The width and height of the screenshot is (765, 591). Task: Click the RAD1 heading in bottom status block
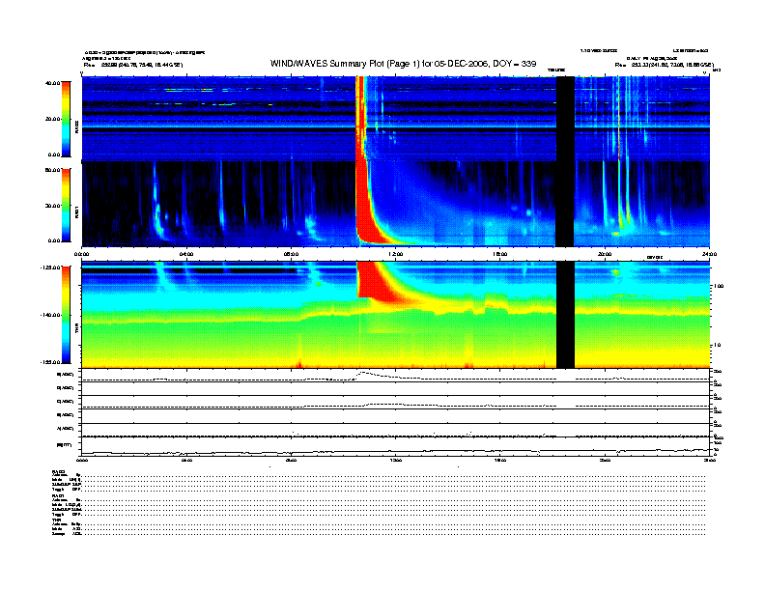(58, 496)
